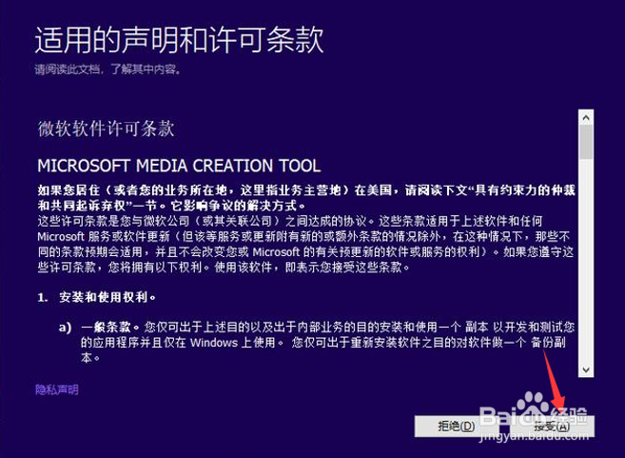625x458 pixels.
Task: Click the license scrollbar up arrow
Action: [x=586, y=117]
